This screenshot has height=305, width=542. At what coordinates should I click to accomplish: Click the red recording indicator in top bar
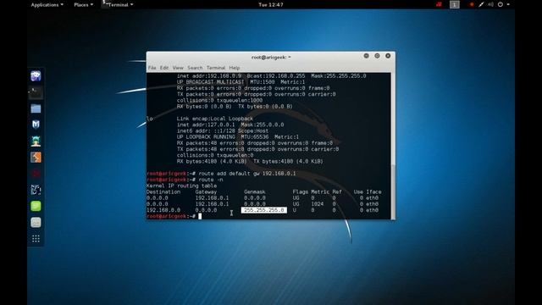tap(472, 4)
